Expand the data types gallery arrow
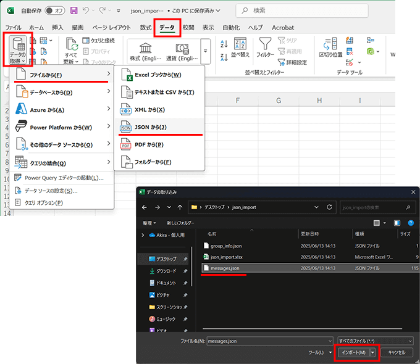 (x=206, y=51)
